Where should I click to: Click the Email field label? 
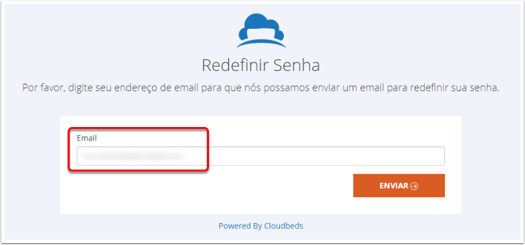(86, 138)
